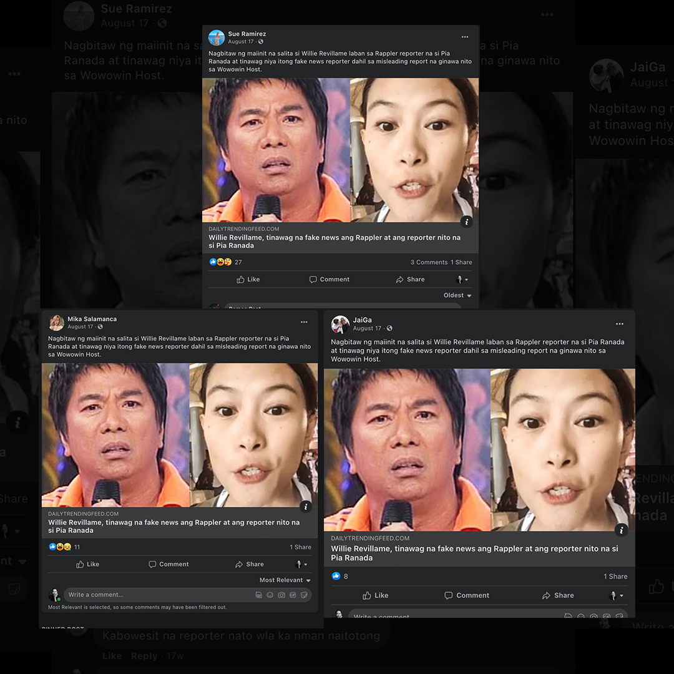Share JaiGa's foreground post
Image resolution: width=674 pixels, height=674 pixels.
click(x=558, y=595)
